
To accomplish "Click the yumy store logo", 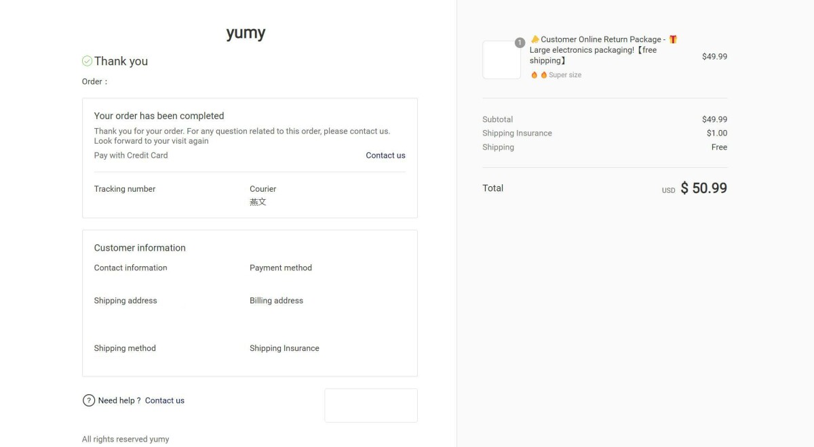I will tap(246, 33).
